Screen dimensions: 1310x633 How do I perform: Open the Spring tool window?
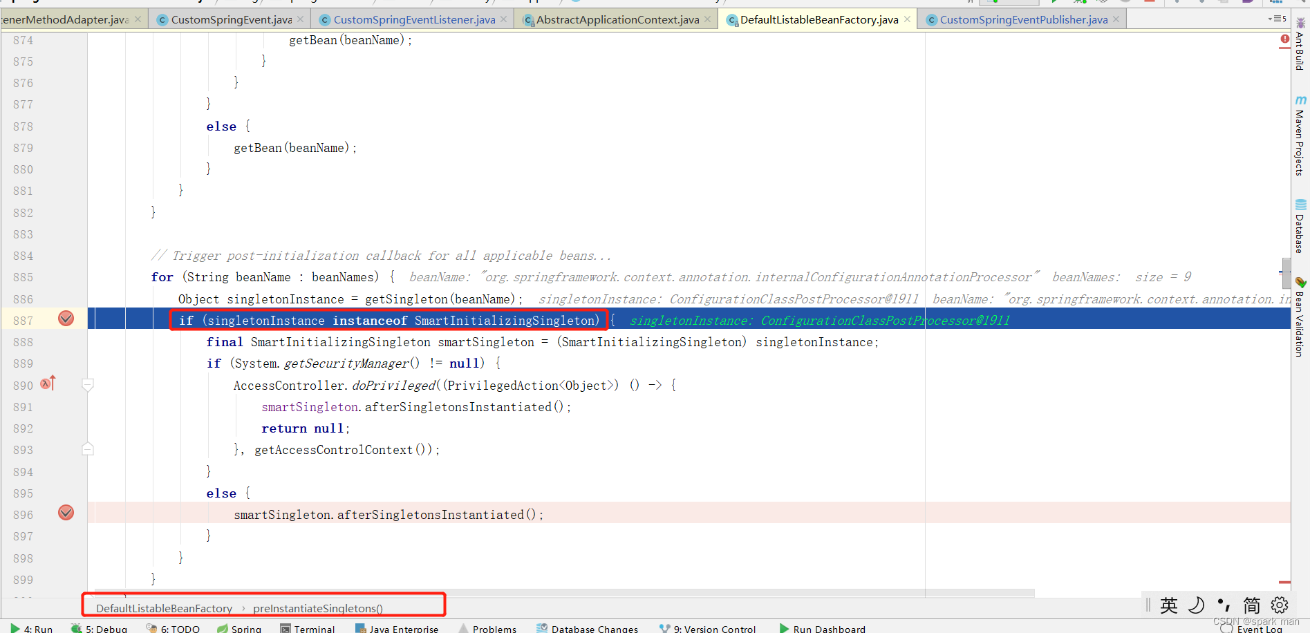pyautogui.click(x=239, y=628)
